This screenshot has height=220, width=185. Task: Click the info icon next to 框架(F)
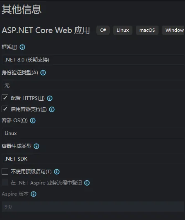pos(22,47)
